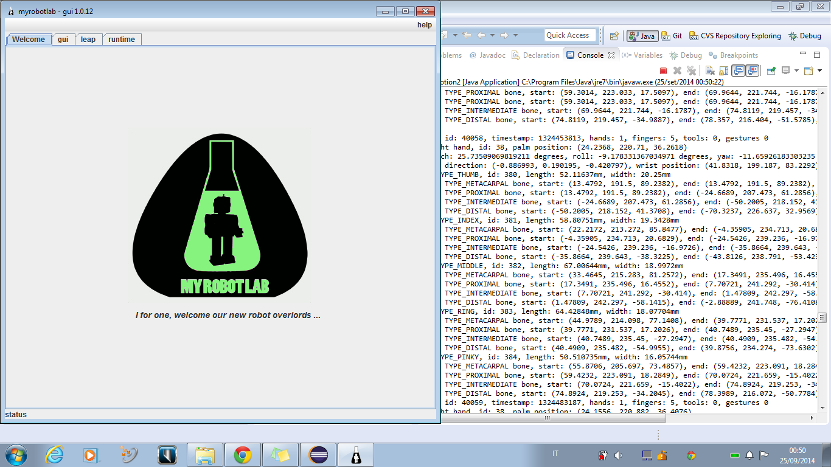Expand the Open Console dropdown arrow
The width and height of the screenshot is (831, 467).
click(819, 71)
